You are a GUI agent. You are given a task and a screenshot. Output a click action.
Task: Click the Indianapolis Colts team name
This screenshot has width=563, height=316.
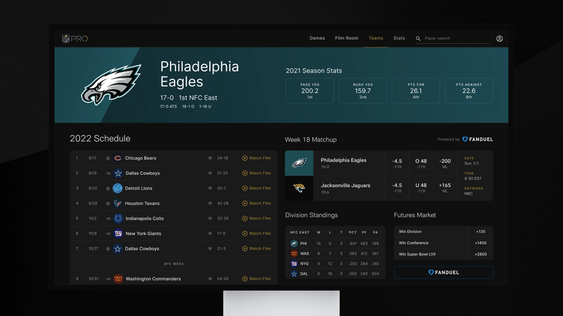tap(145, 218)
